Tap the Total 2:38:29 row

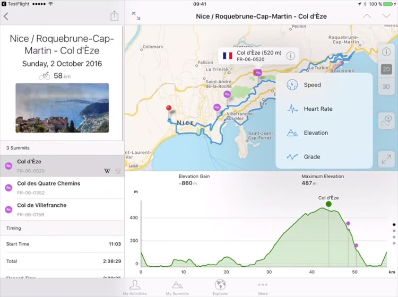[62, 261]
